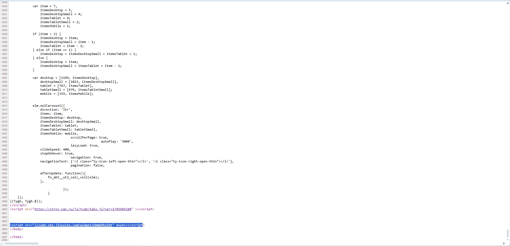The image size is (510, 246).
Task: Click the closing '</body>' tag
Action: (16, 229)
